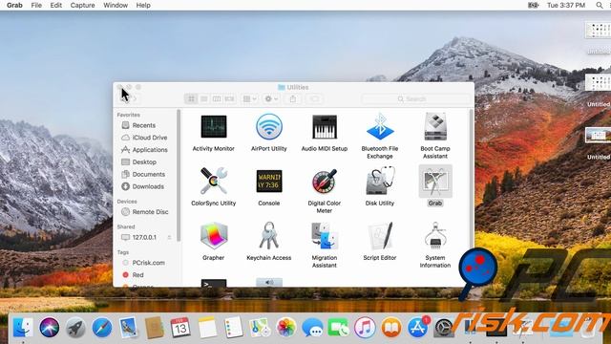Image resolution: width=611 pixels, height=344 pixels.
Task: Switch Finder to icon view
Action: [x=191, y=99]
